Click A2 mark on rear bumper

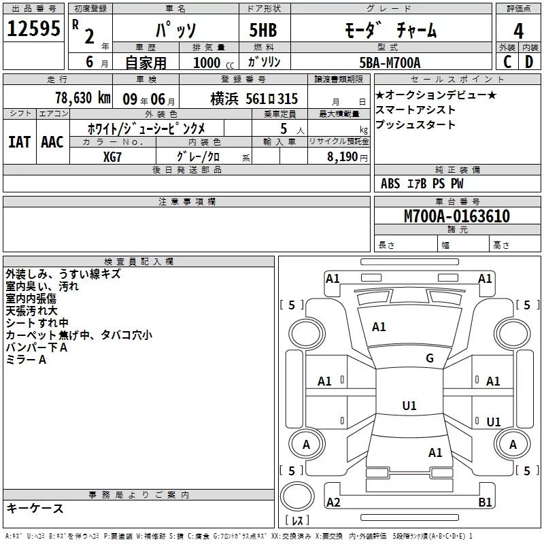[333, 502]
